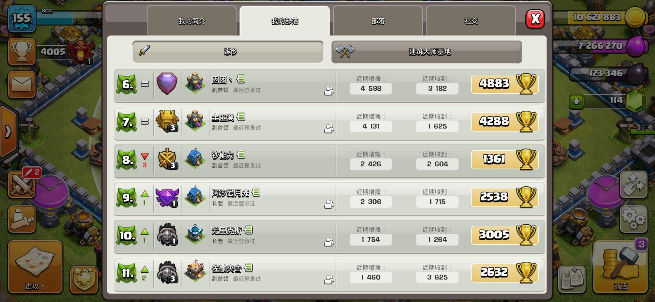The height and width of the screenshot is (302, 655).
Task: Select the 家乡 home village toggle
Action: 228,52
